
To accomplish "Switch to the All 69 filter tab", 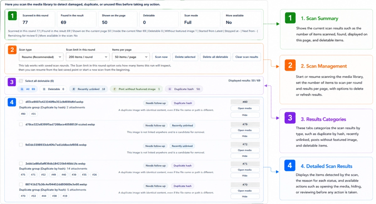I will click(x=28, y=89).
